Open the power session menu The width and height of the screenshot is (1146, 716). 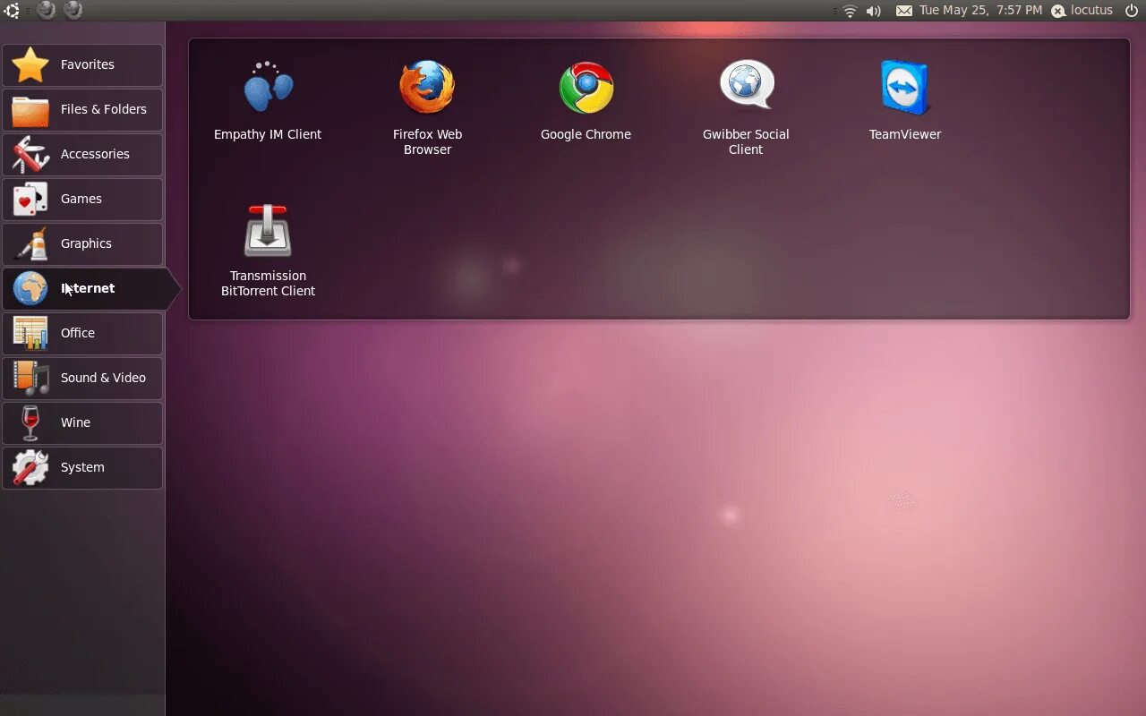click(1132, 11)
